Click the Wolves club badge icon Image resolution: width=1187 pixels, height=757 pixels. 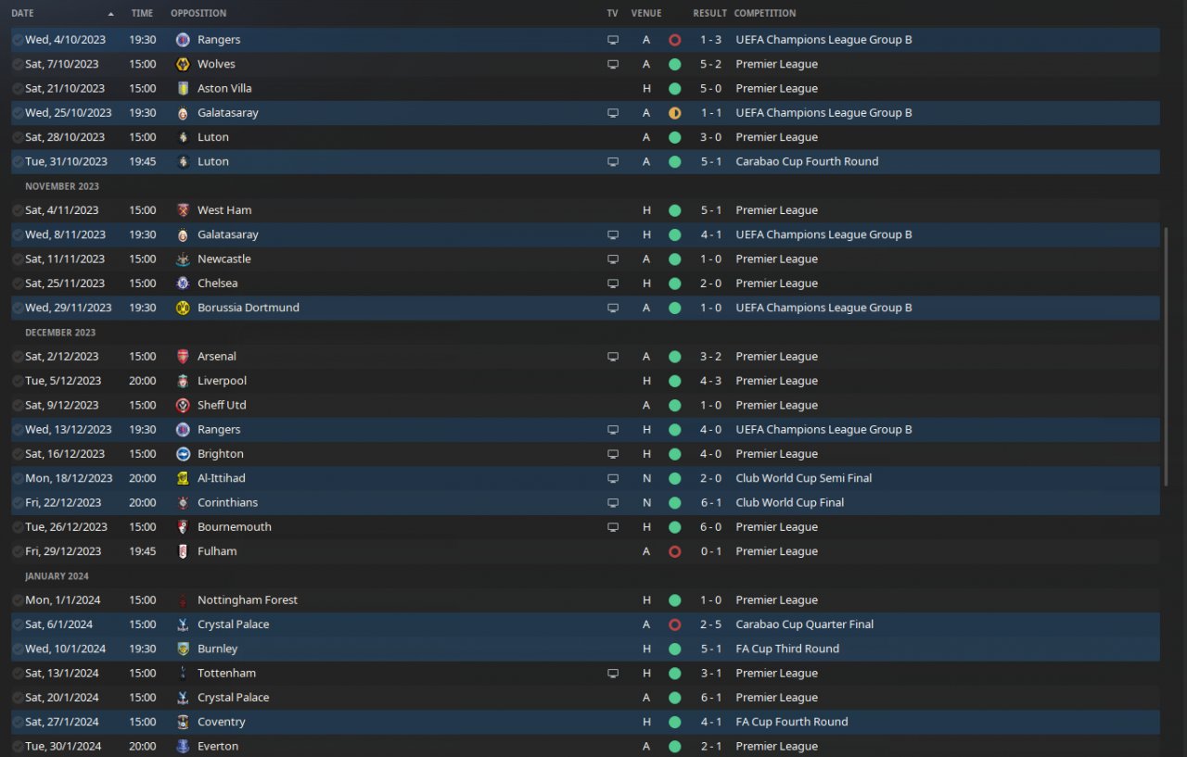(183, 64)
